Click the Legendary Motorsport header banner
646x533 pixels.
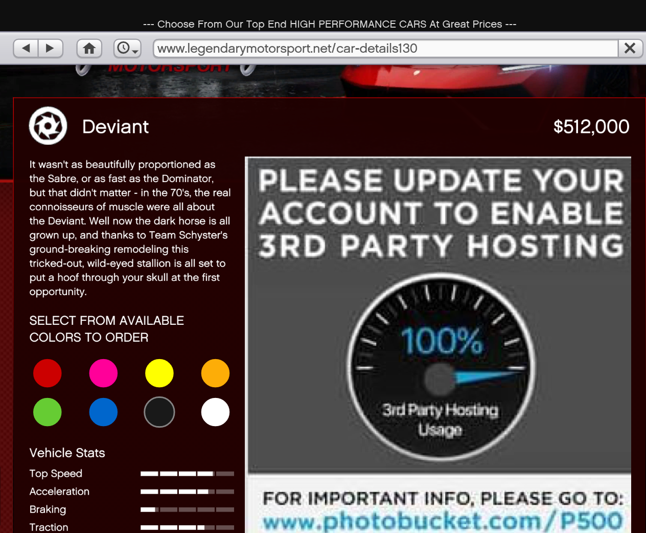pos(323,81)
